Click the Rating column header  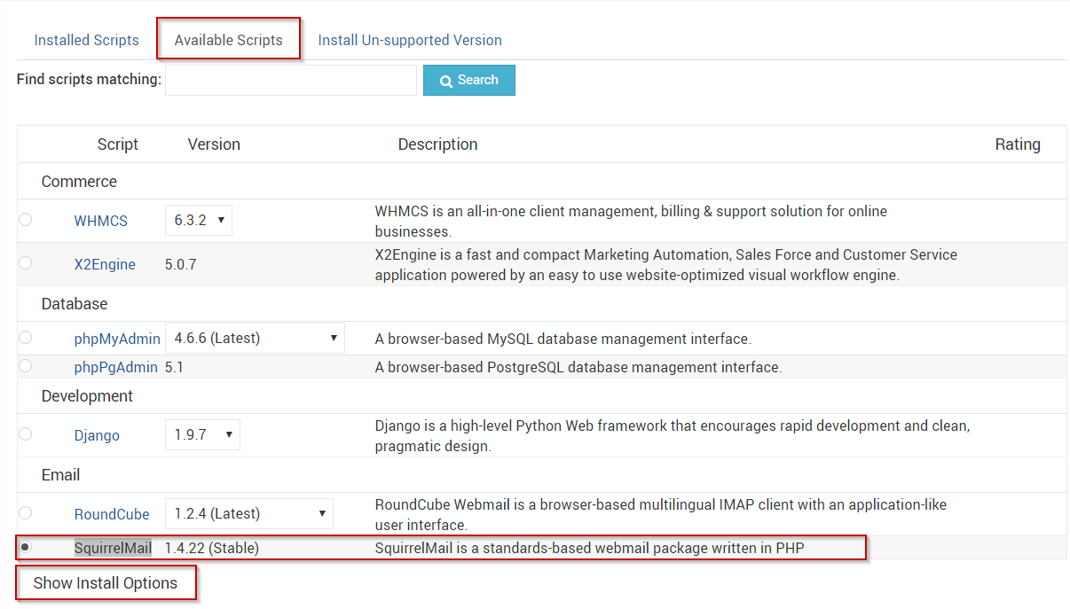click(1018, 144)
